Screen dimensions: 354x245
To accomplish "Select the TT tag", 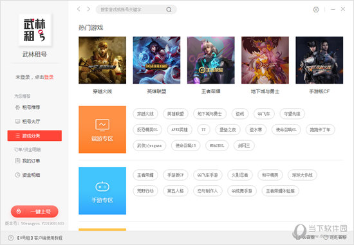I will (203, 130).
